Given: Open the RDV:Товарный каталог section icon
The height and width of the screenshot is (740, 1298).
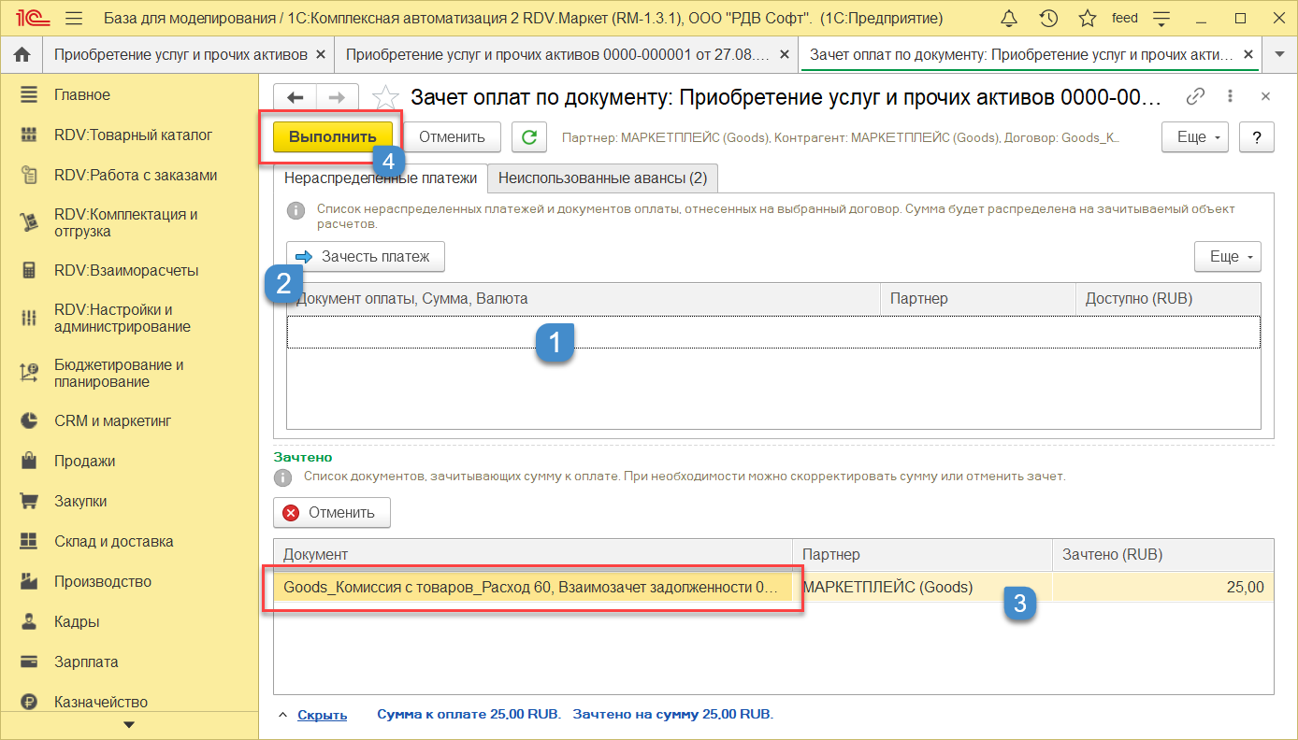Looking at the screenshot, I should tap(29, 135).
